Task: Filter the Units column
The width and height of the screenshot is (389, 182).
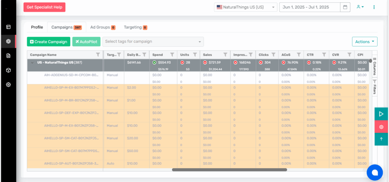Action: (x=195, y=55)
